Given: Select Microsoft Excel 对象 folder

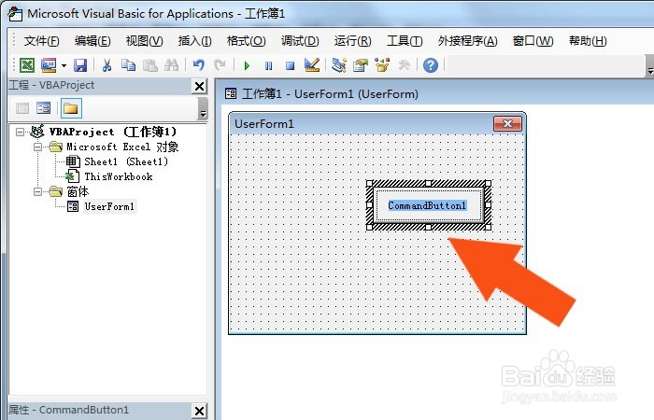Looking at the screenshot, I should pos(122,147).
